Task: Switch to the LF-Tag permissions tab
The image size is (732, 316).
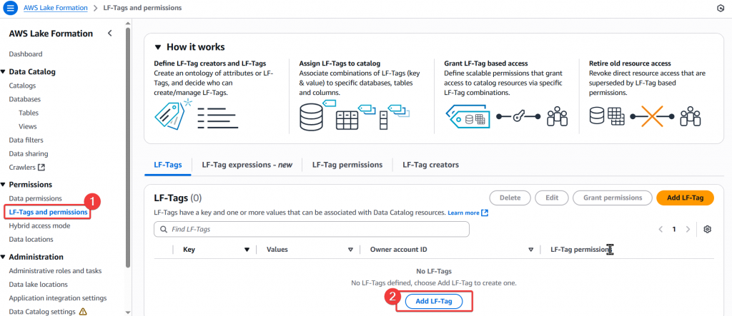Action: [347, 165]
